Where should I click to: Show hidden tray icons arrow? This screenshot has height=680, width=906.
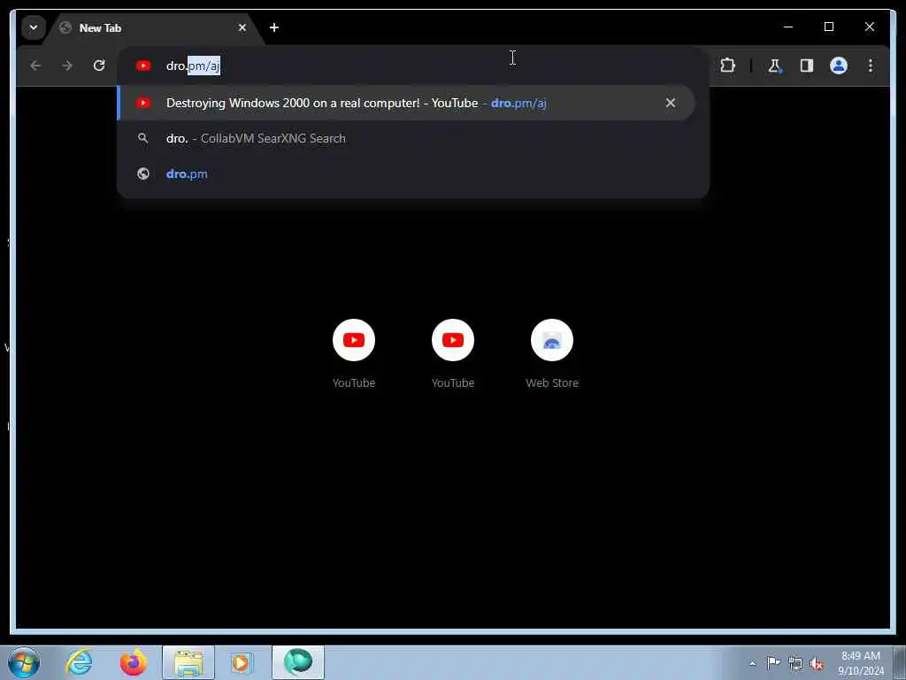(x=752, y=663)
